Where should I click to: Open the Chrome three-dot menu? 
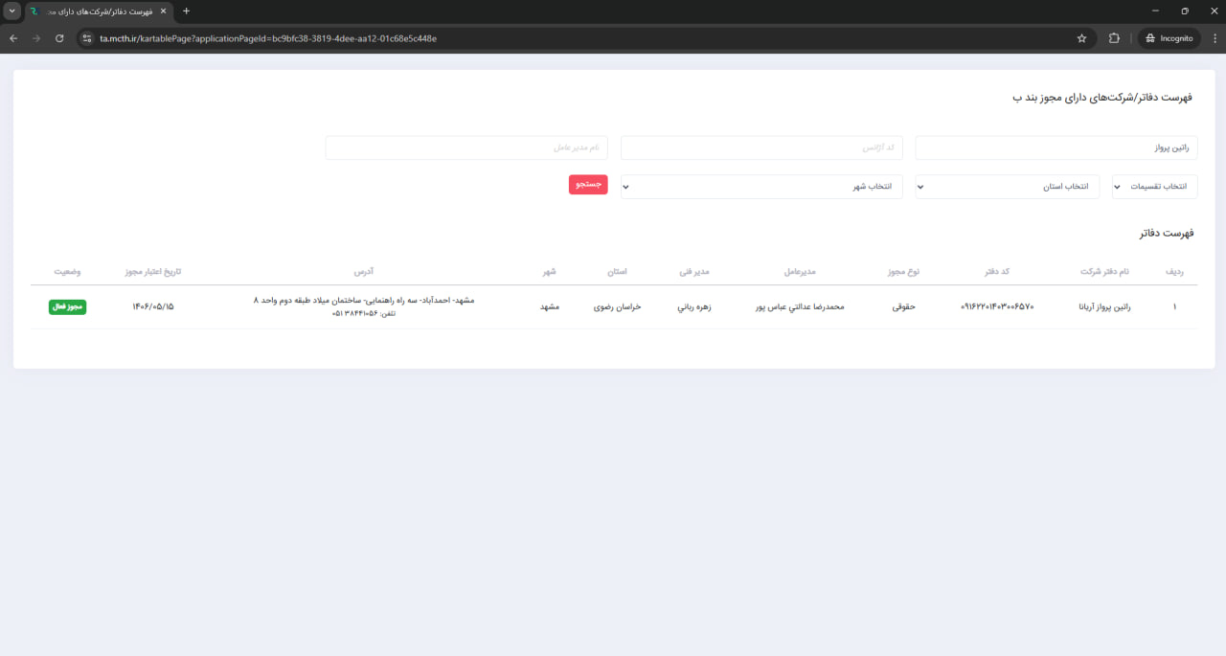point(1213,38)
